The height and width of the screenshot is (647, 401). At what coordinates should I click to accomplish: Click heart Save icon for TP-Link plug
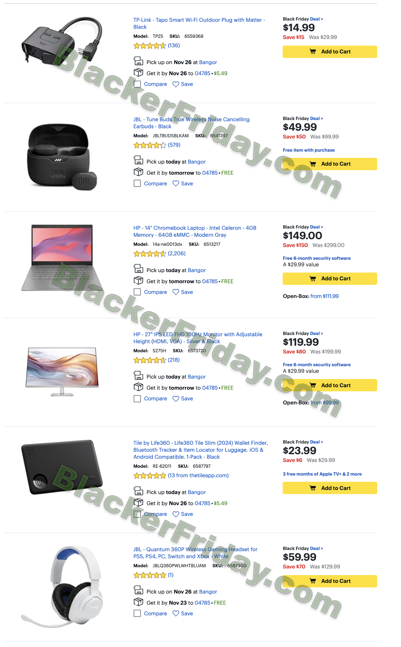pyautogui.click(x=176, y=84)
